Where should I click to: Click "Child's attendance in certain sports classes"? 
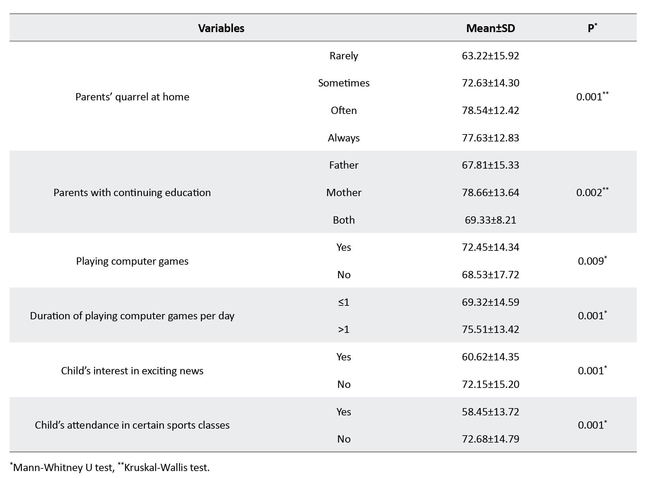pos(132,425)
